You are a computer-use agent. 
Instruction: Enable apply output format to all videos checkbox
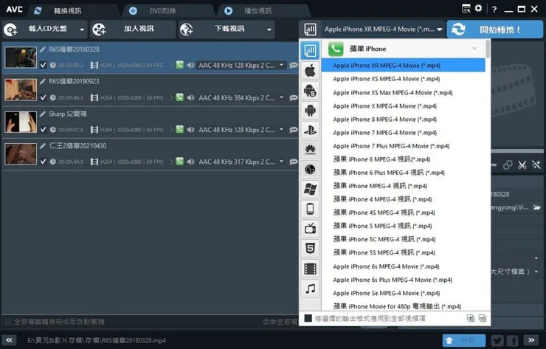coord(308,318)
